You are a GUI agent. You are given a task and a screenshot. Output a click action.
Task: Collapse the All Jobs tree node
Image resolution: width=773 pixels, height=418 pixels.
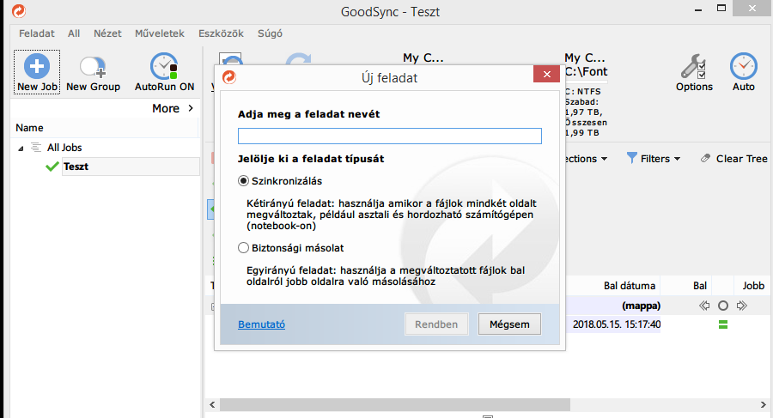point(21,148)
